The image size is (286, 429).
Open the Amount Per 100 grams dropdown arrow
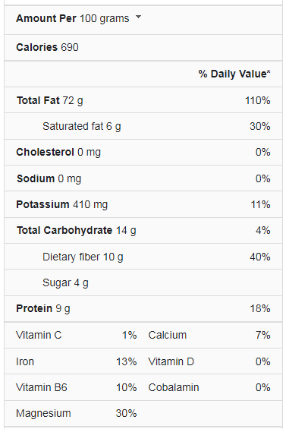click(139, 17)
